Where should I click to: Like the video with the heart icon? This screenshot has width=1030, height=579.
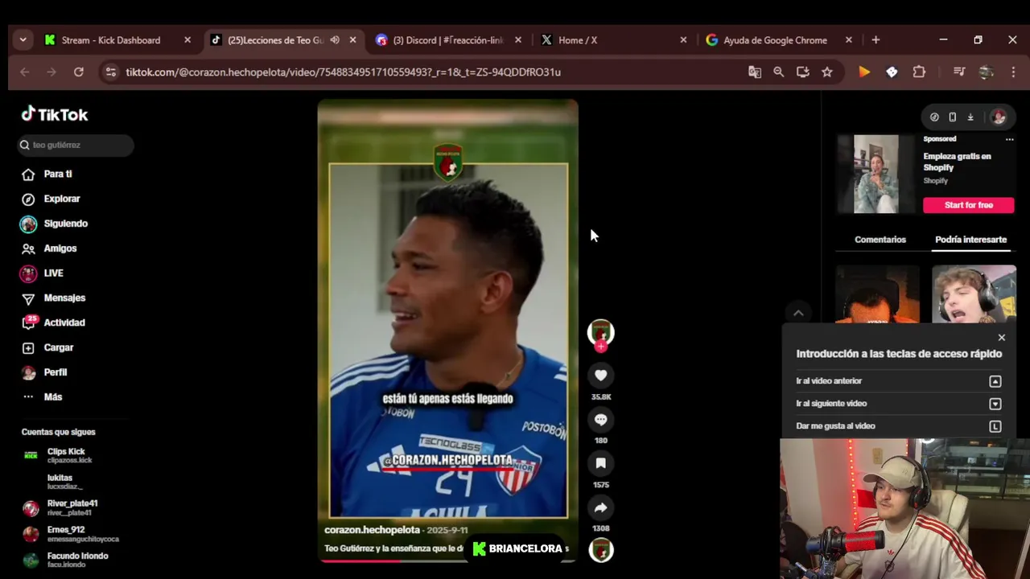(x=600, y=376)
